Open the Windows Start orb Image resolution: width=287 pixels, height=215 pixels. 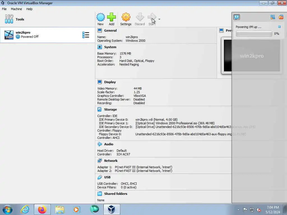click(8, 209)
